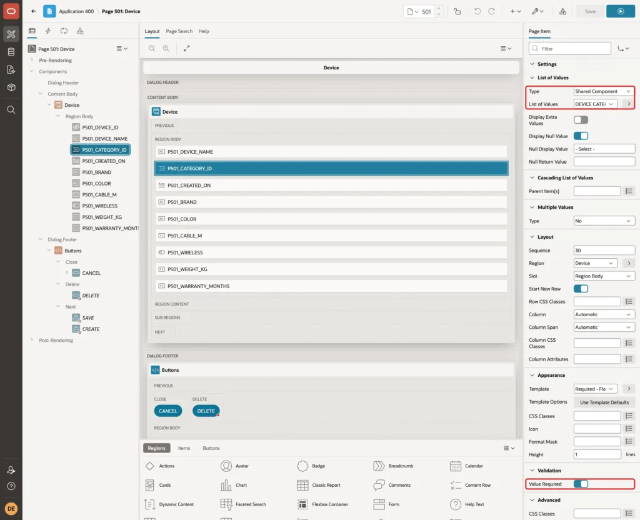Open the Multiple Values Type dropdown
The width and height of the screenshot is (640, 520).
(x=604, y=221)
